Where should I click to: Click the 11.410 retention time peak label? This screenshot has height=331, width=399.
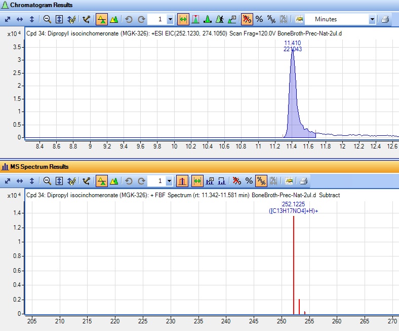pyautogui.click(x=292, y=43)
